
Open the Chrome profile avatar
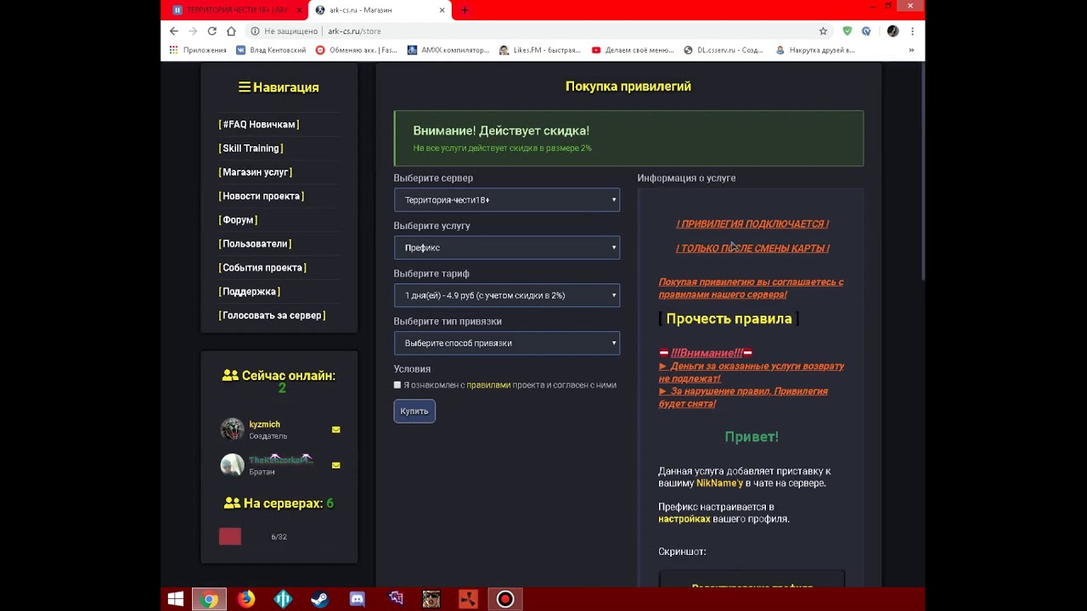click(x=893, y=31)
